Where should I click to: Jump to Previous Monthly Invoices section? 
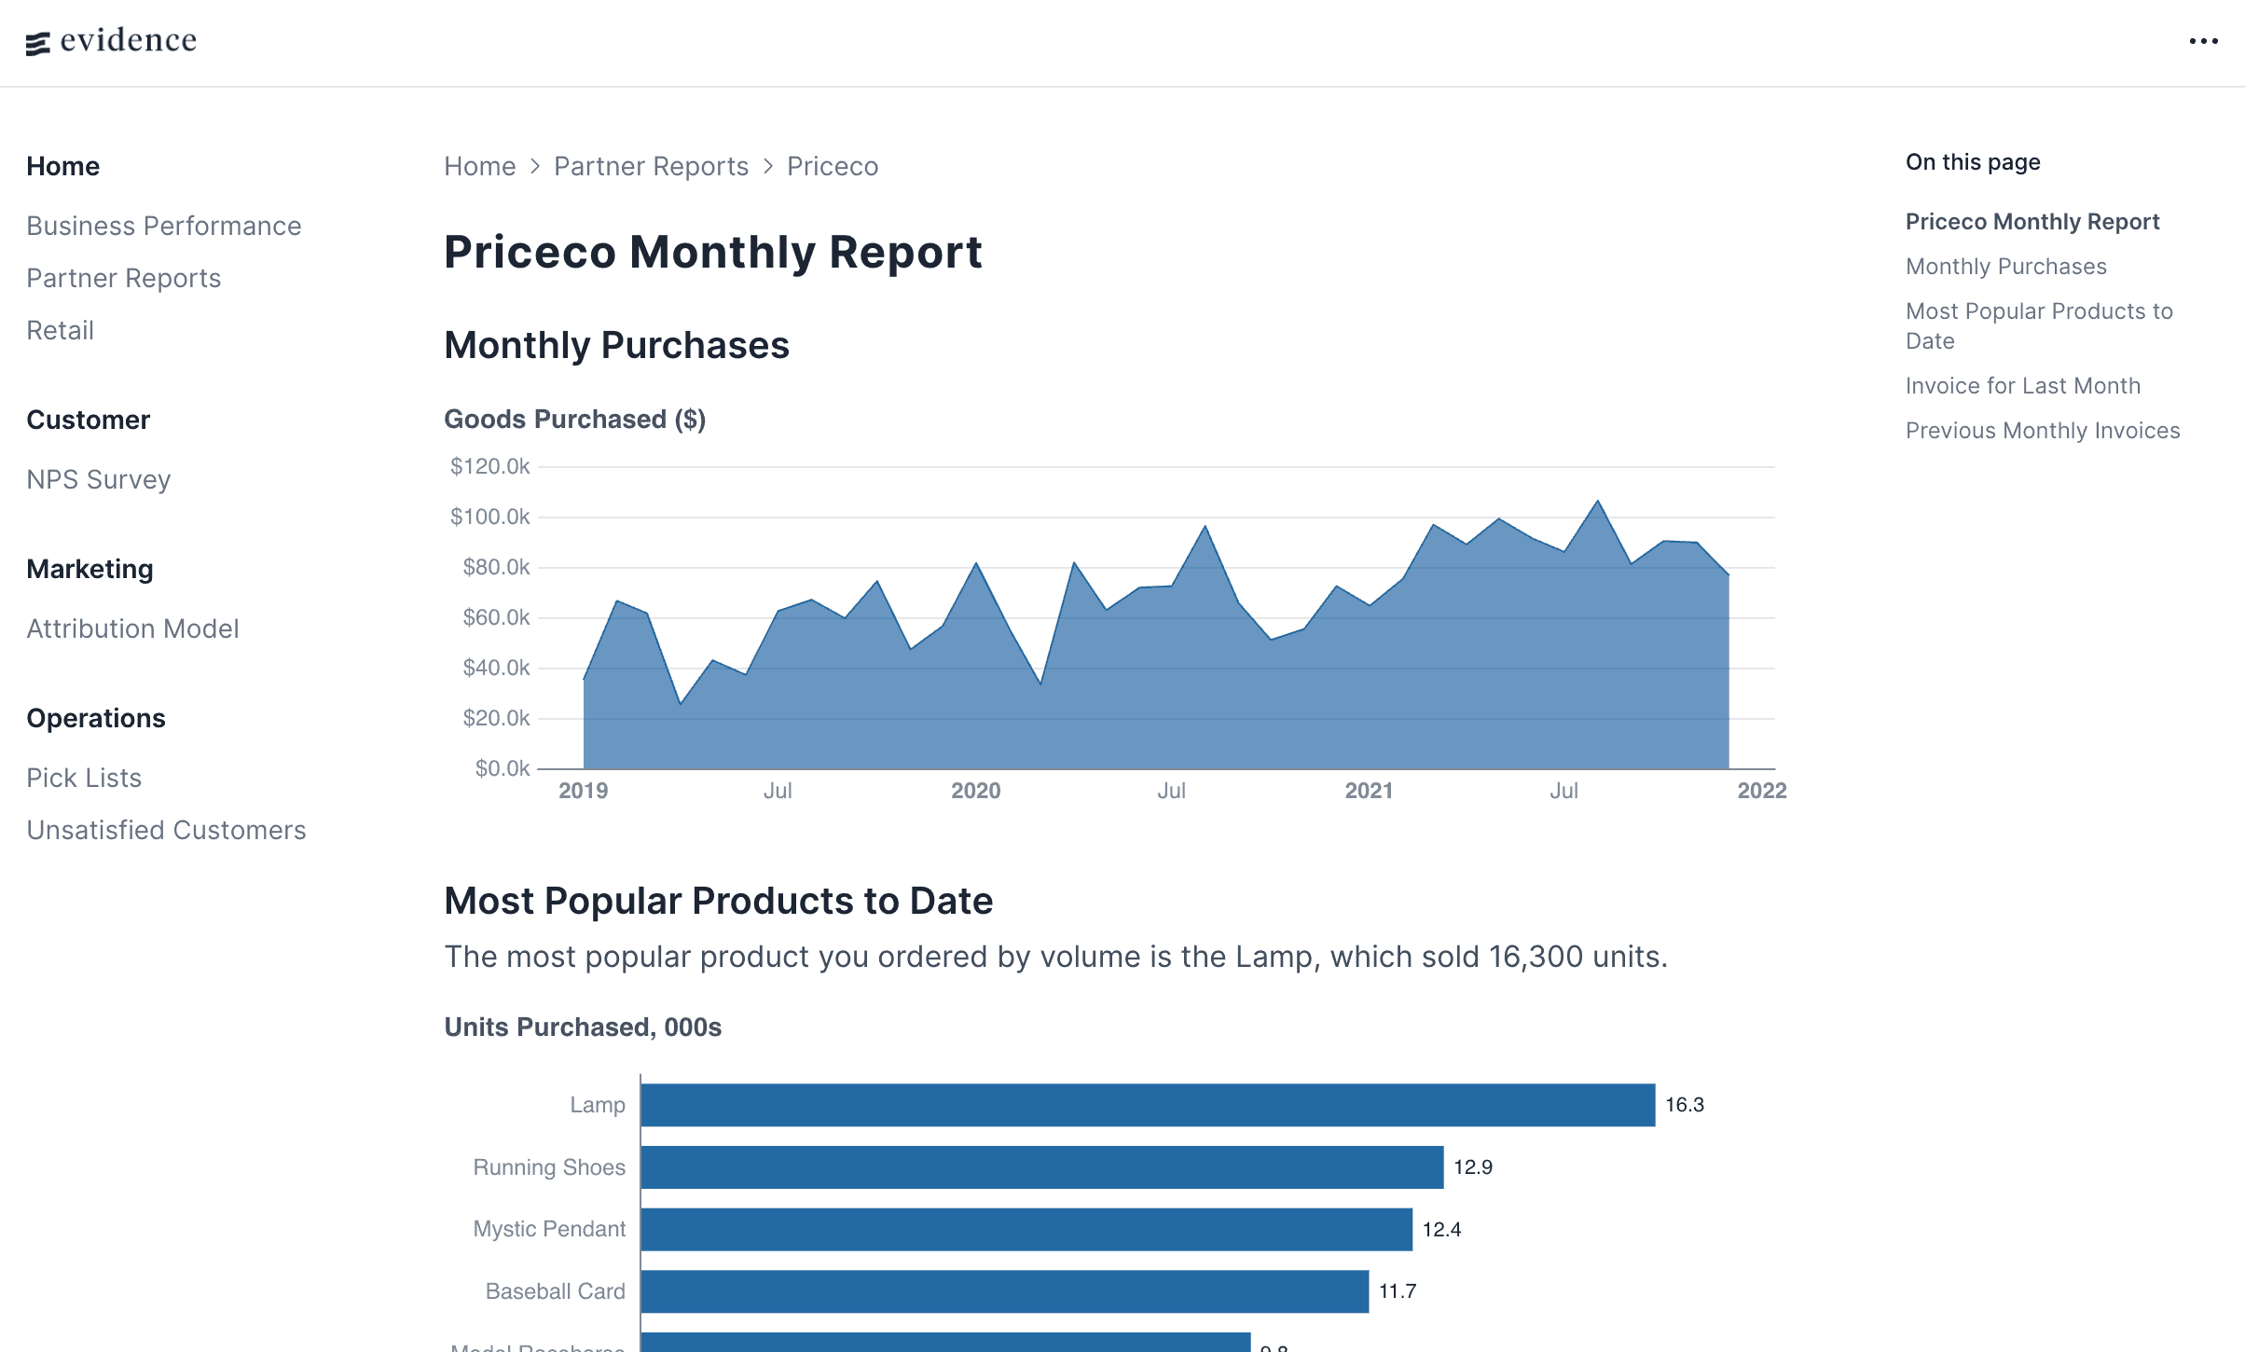2042,431
